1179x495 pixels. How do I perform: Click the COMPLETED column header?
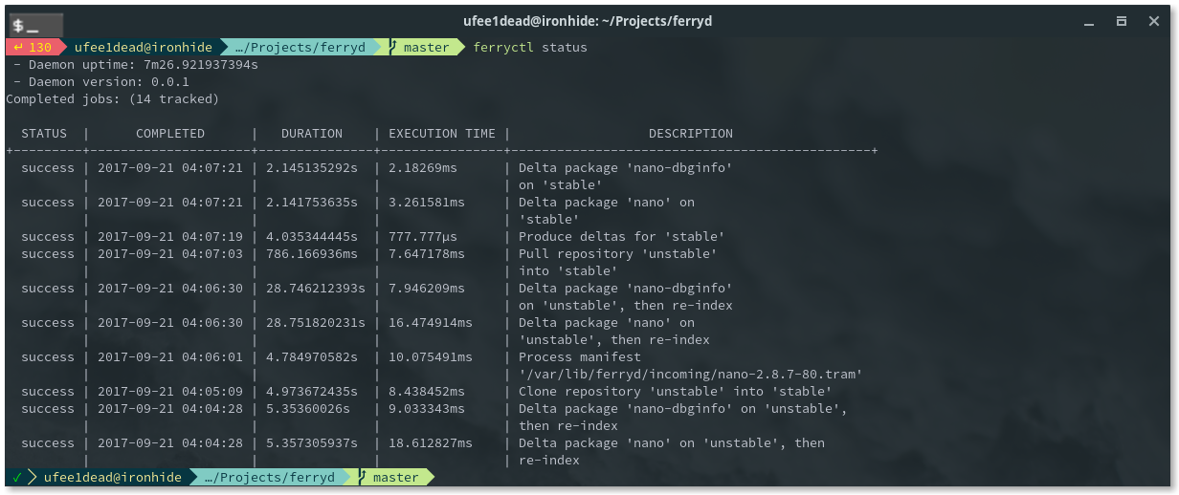[170, 133]
